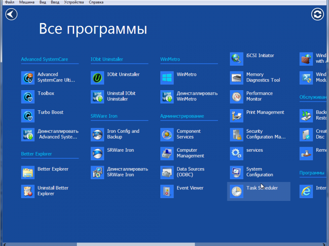The image size is (329, 246).
Task: Open the Файл menu
Action: [9, 2]
